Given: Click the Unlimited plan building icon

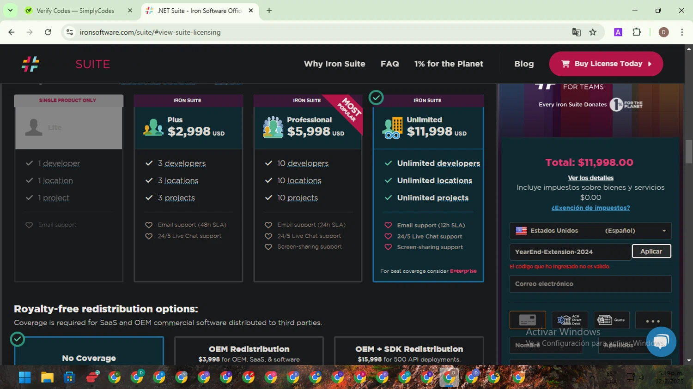Looking at the screenshot, I should (x=393, y=128).
